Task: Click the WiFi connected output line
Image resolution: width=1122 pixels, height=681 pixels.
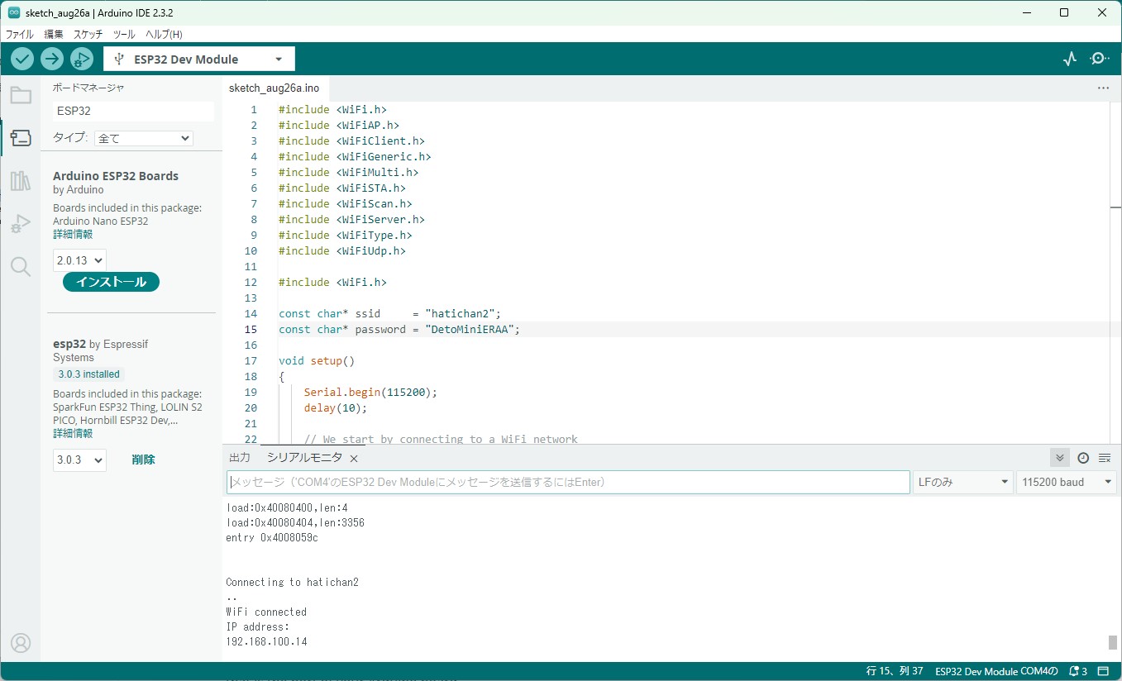Action: coord(266,612)
